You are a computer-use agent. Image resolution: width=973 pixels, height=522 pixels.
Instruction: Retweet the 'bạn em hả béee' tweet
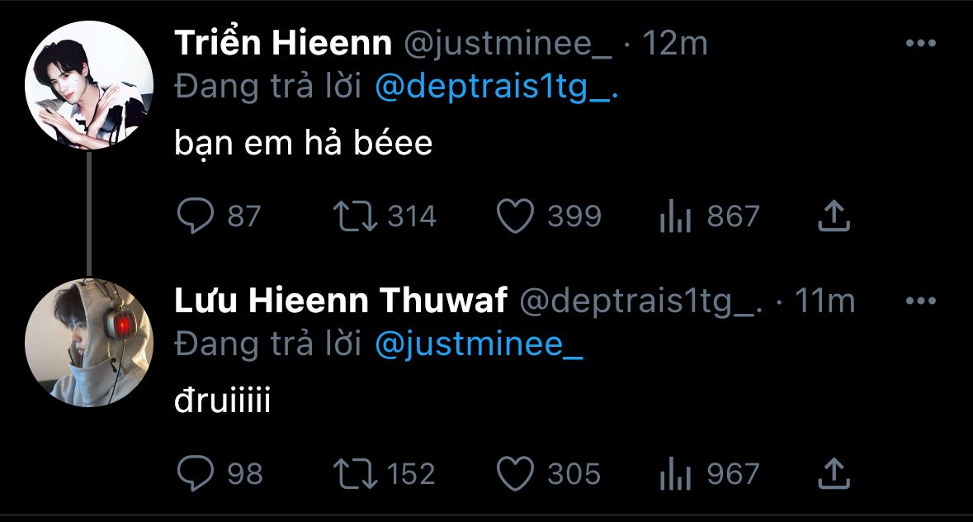tap(356, 217)
